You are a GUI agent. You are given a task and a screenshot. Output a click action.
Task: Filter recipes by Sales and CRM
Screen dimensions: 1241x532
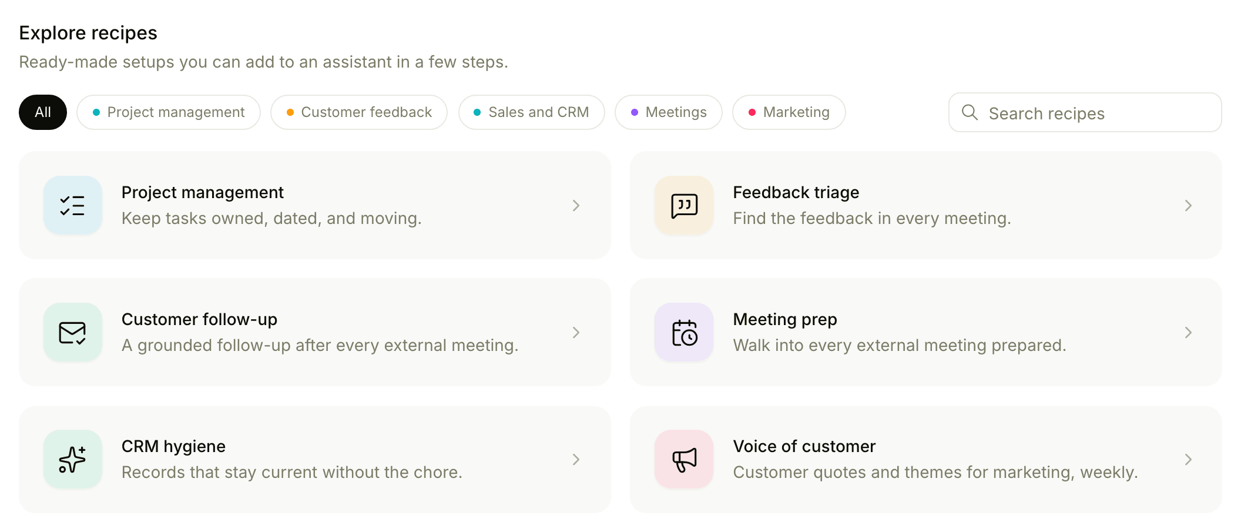[x=532, y=112]
